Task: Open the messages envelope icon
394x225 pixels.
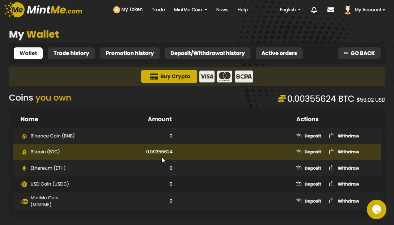Action: (x=331, y=10)
